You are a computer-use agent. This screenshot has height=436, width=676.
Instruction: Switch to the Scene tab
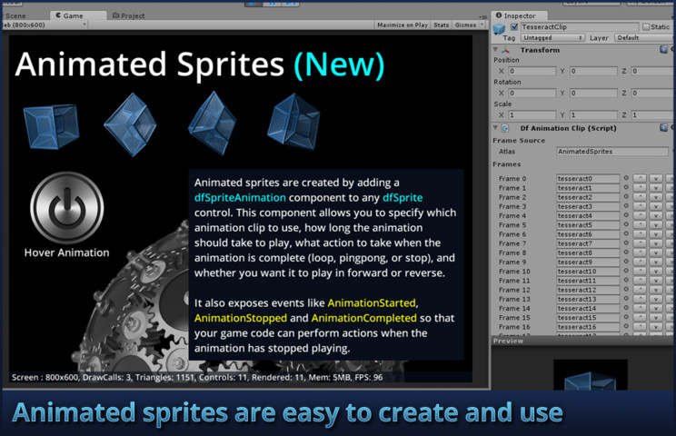point(15,16)
